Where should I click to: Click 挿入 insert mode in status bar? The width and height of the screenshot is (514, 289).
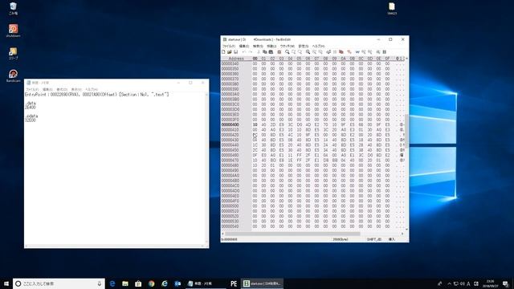click(x=391, y=239)
